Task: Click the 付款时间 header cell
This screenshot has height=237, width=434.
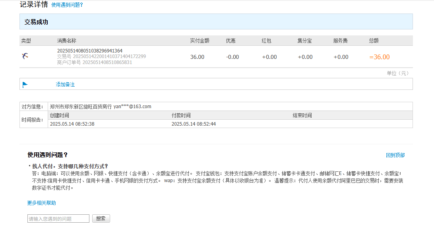Action: point(181,115)
